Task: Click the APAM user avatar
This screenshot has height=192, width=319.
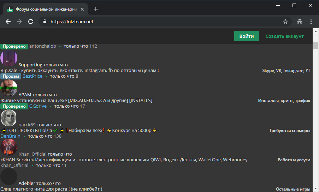Action: pyautogui.click(x=9, y=88)
